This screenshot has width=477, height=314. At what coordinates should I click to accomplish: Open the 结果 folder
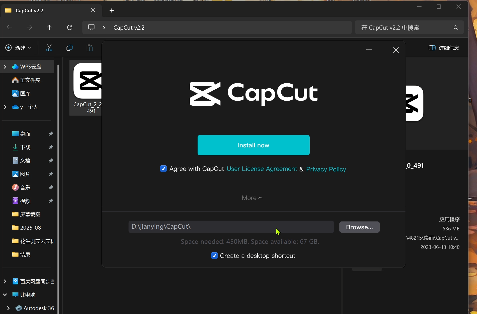pos(21,254)
